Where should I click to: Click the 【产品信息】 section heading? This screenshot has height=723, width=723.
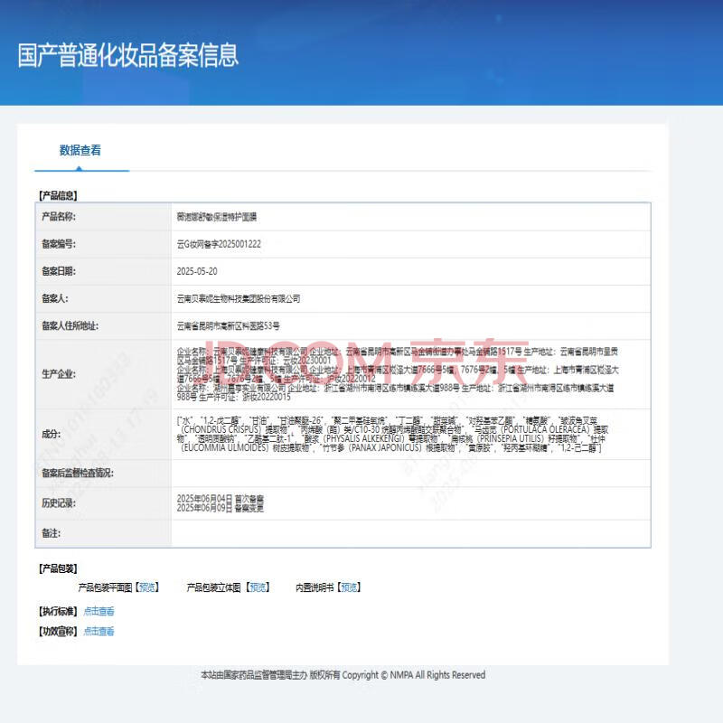pos(58,194)
